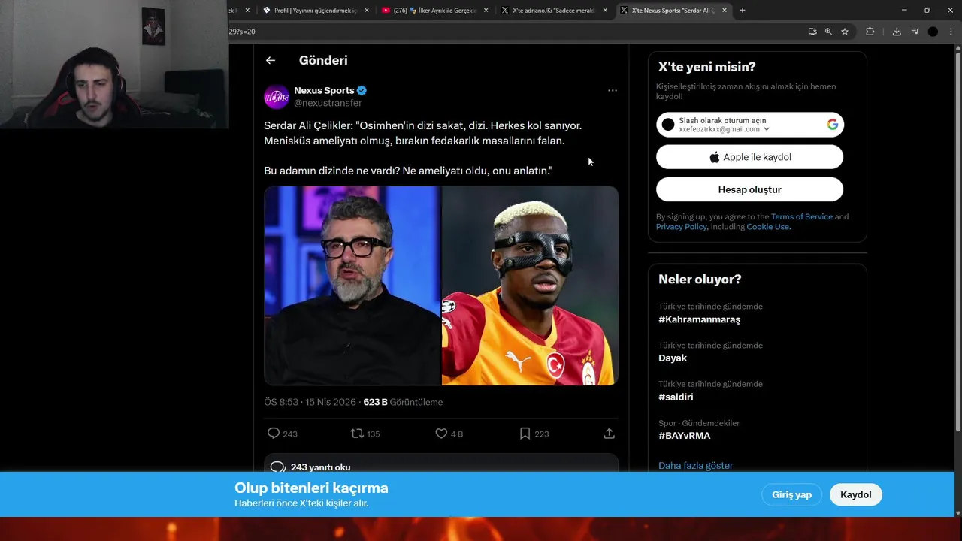Open the 623 B Görüntüleme view count
Image resolution: width=962 pixels, height=541 pixels.
pyautogui.click(x=403, y=402)
